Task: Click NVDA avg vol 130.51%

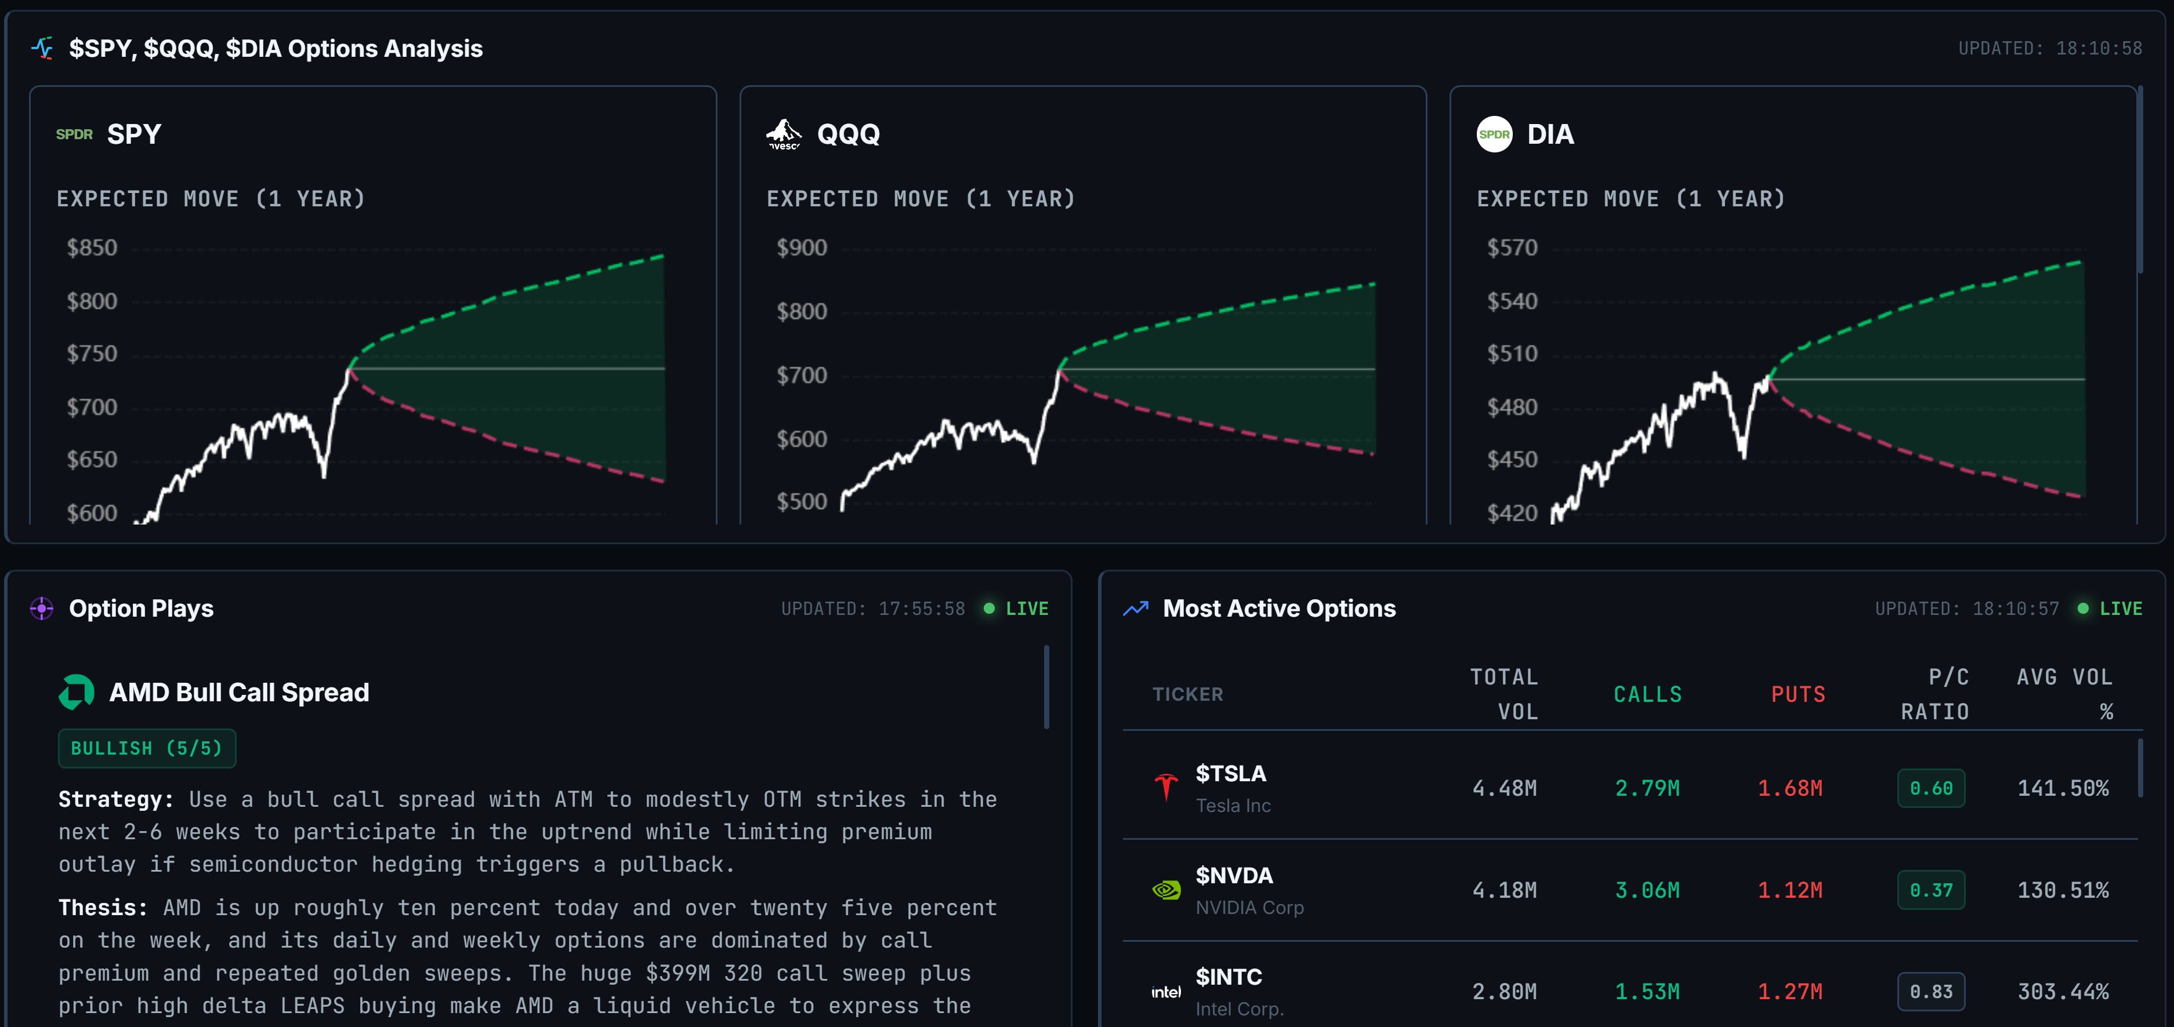Action: pos(2063,890)
